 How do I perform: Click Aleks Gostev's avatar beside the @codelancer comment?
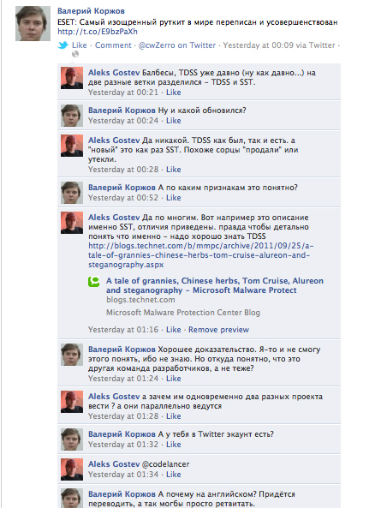click(x=72, y=469)
